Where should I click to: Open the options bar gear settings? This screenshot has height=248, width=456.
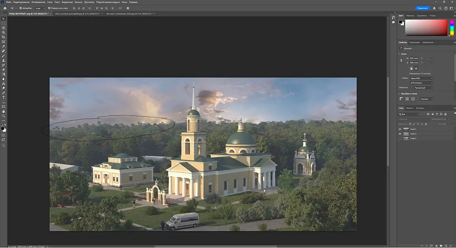128,8
